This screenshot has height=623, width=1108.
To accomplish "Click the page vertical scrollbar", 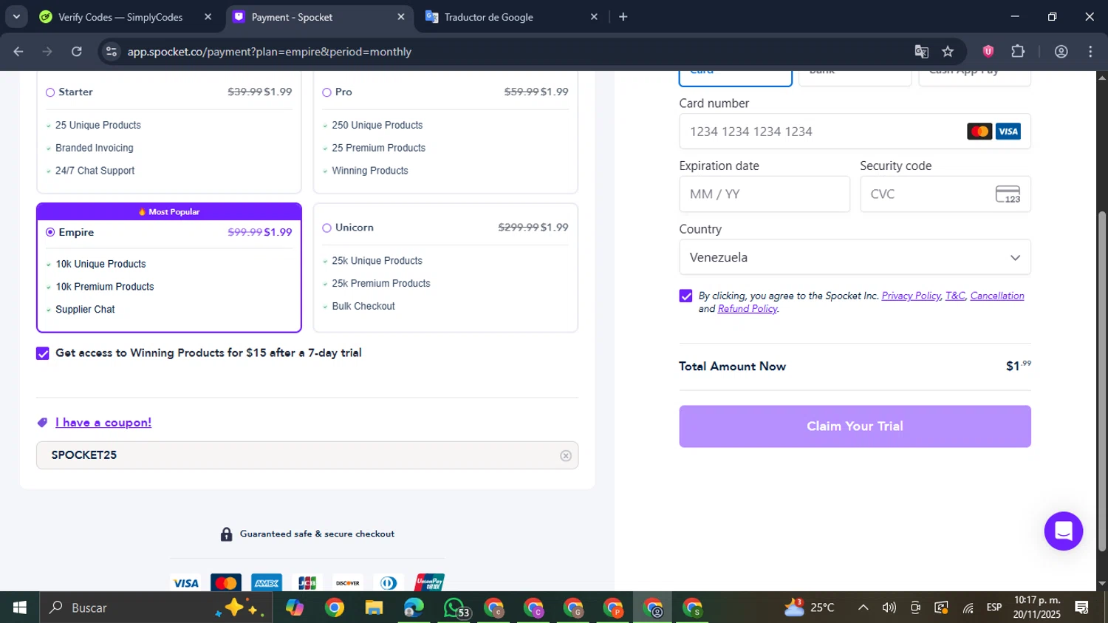I will [1101, 381].
